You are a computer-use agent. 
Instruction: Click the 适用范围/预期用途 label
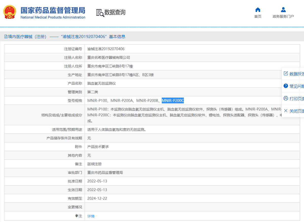click(67, 129)
